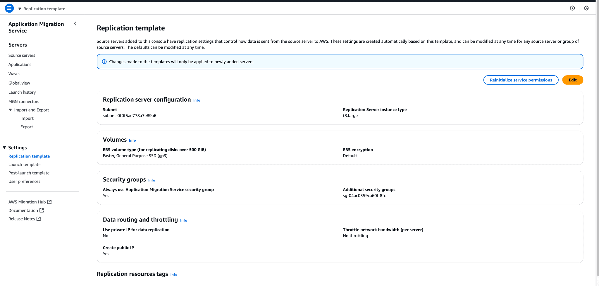
Task: Click the Replication Server instance type label
Action: click(375, 109)
